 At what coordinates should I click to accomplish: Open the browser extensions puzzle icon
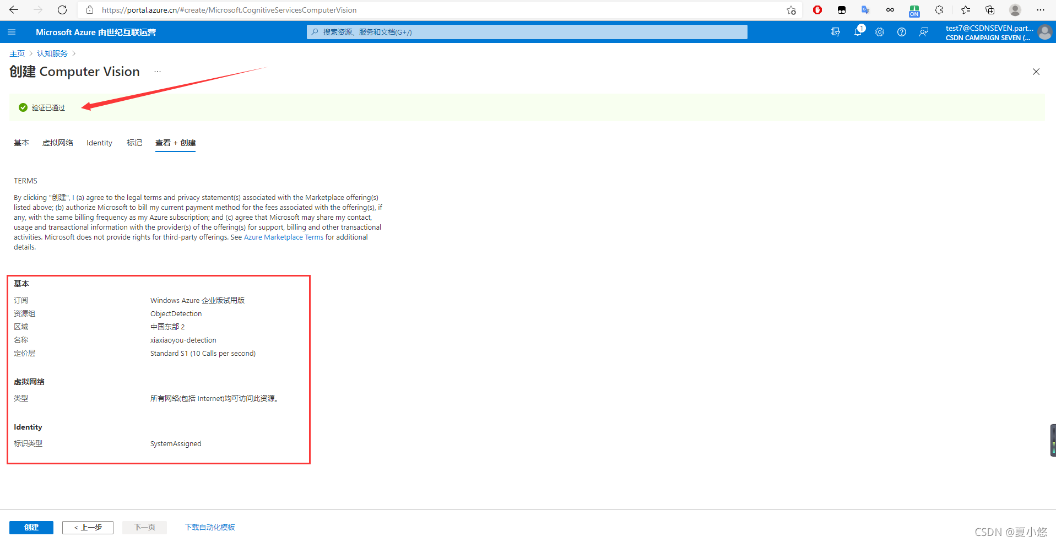[x=939, y=10]
